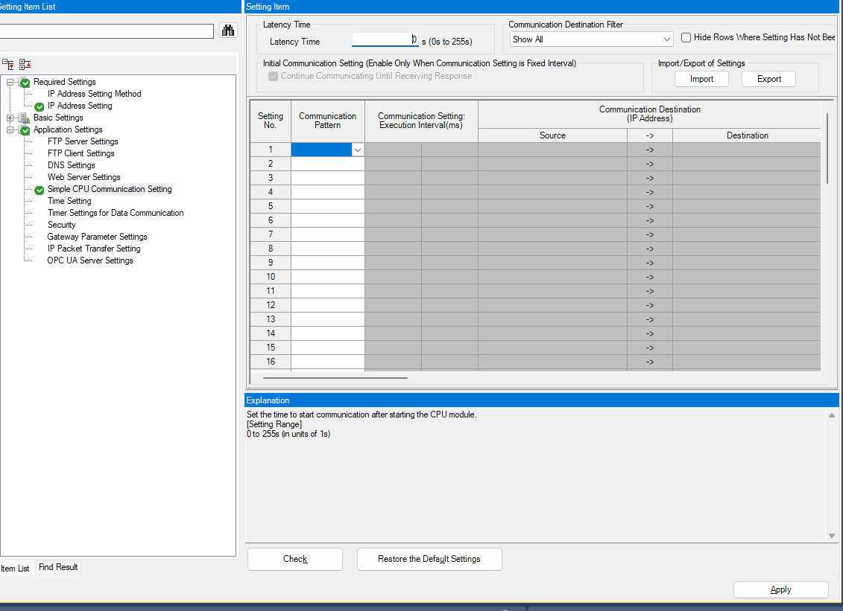843x611 pixels.
Task: Click Execution Interval(ms) column header
Action: tap(421, 121)
